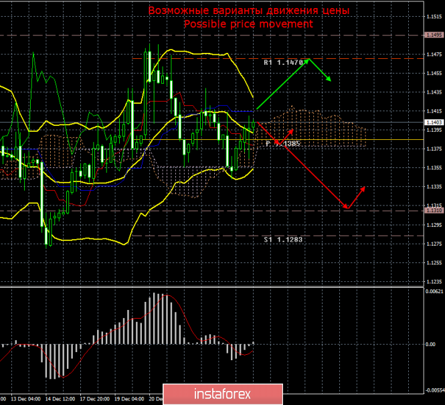Screen dimensions: 445x405
Task: Click the 1.1415 price axis label
Action: pos(434,111)
